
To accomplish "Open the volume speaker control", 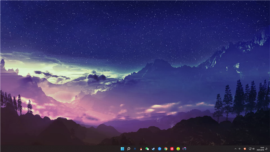I will pyautogui.click(x=253, y=149).
